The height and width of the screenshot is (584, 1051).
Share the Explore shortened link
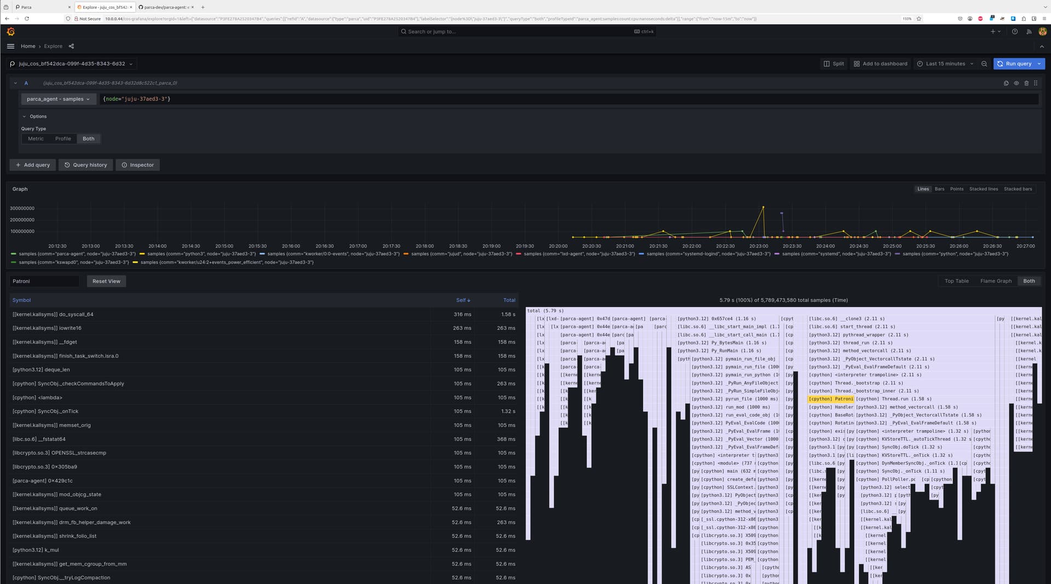tap(71, 46)
